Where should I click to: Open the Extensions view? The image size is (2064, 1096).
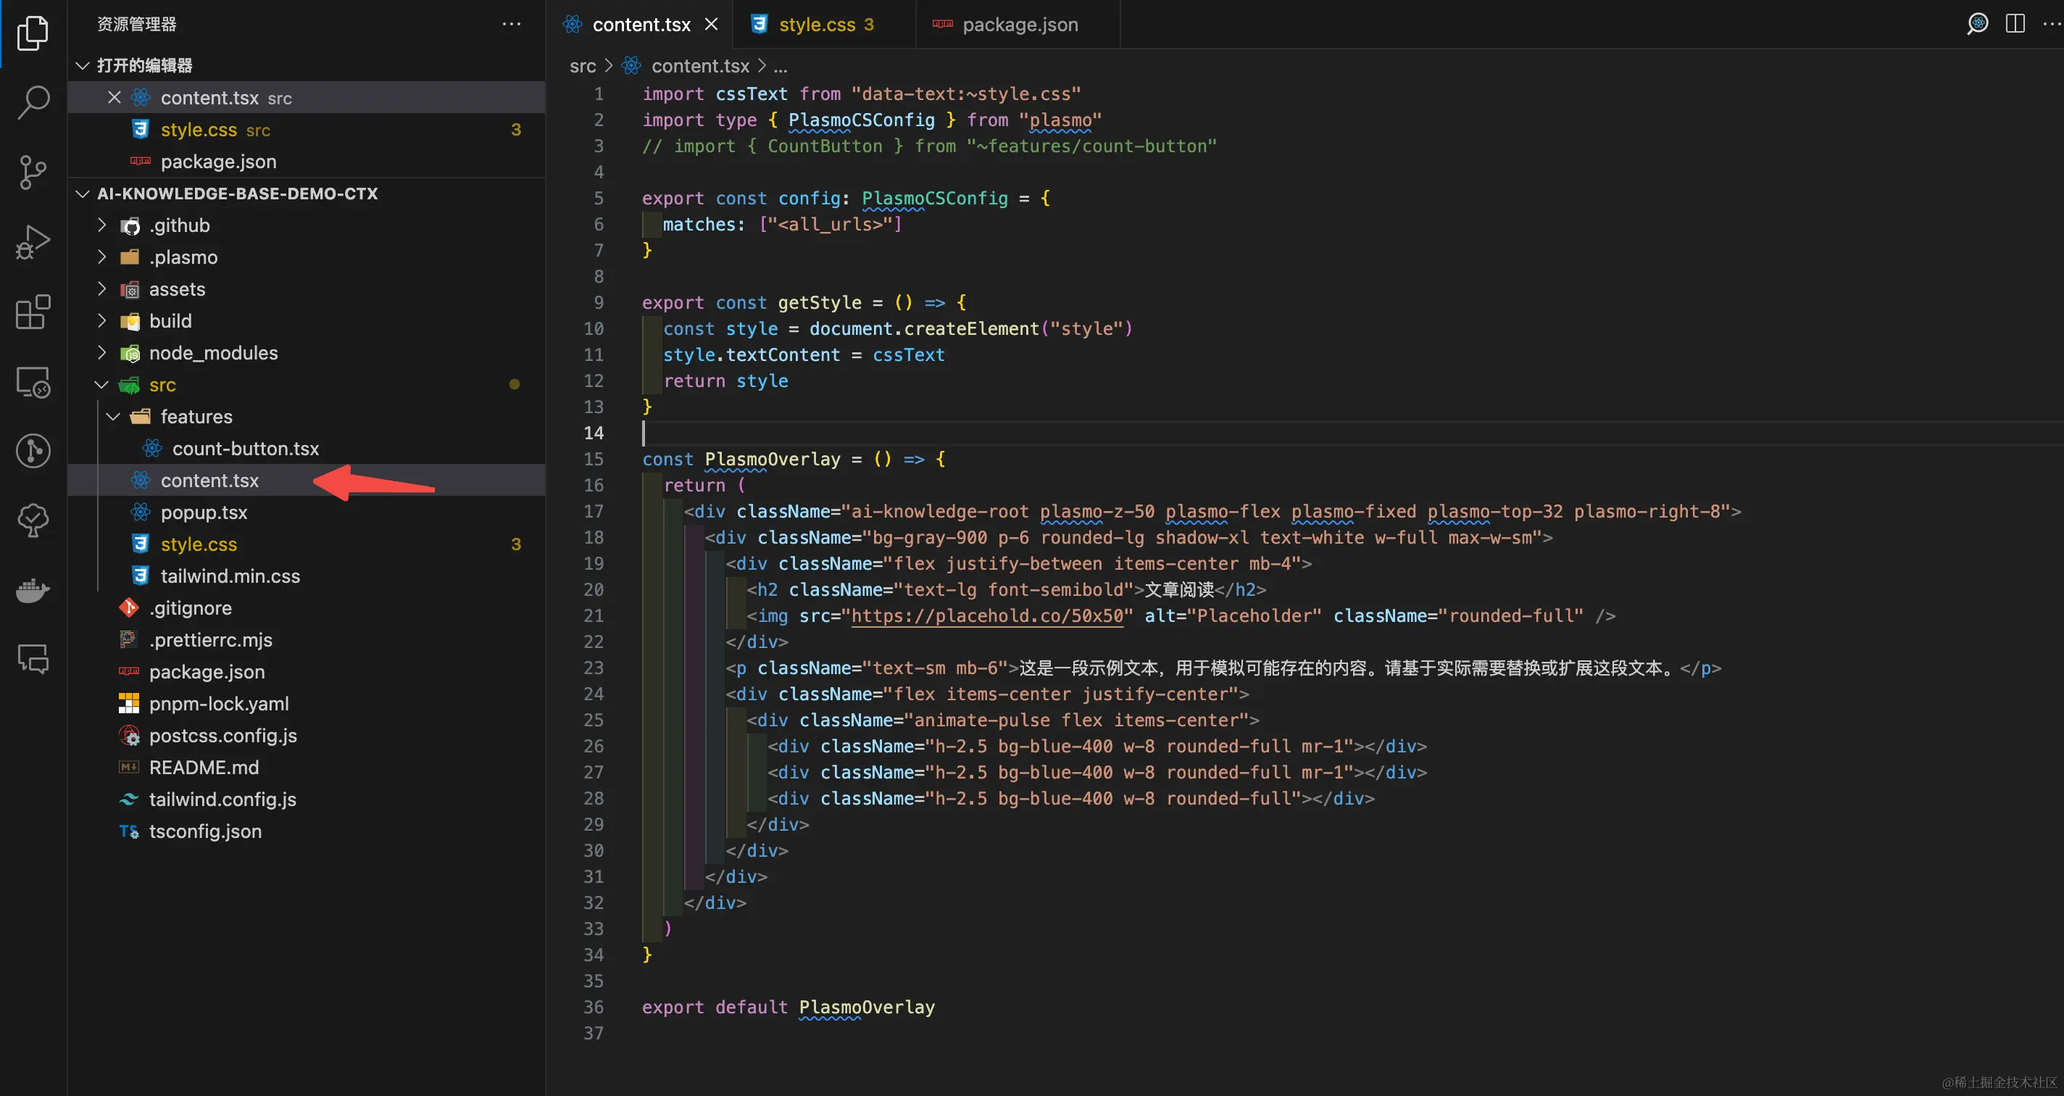coord(33,312)
